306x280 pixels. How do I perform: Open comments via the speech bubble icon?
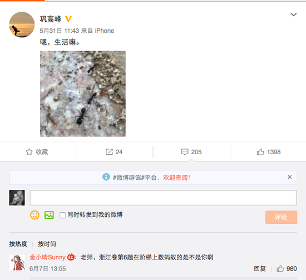185,152
